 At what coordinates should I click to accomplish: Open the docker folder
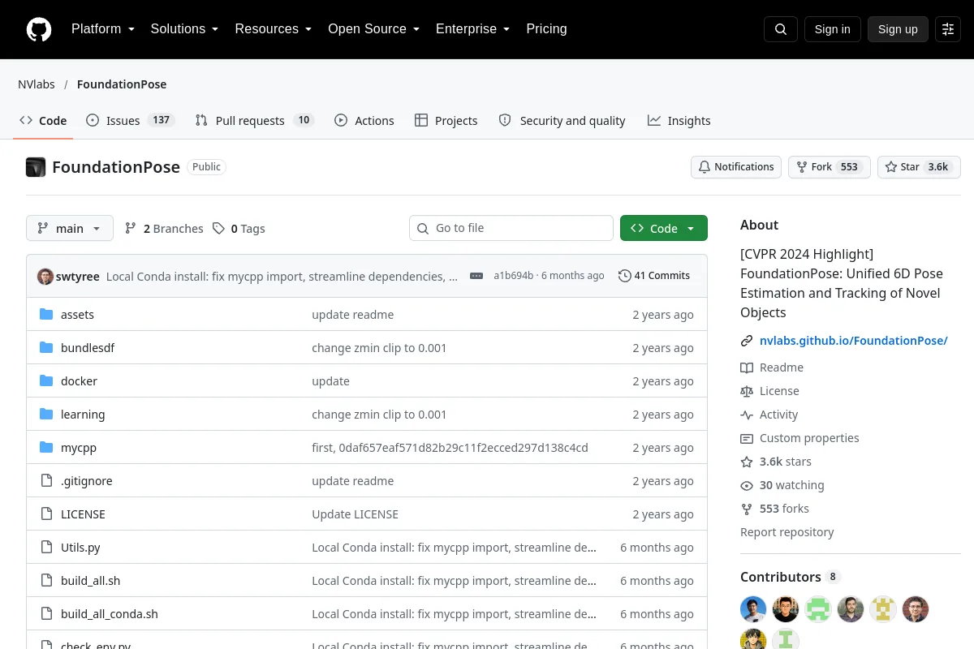click(x=79, y=381)
